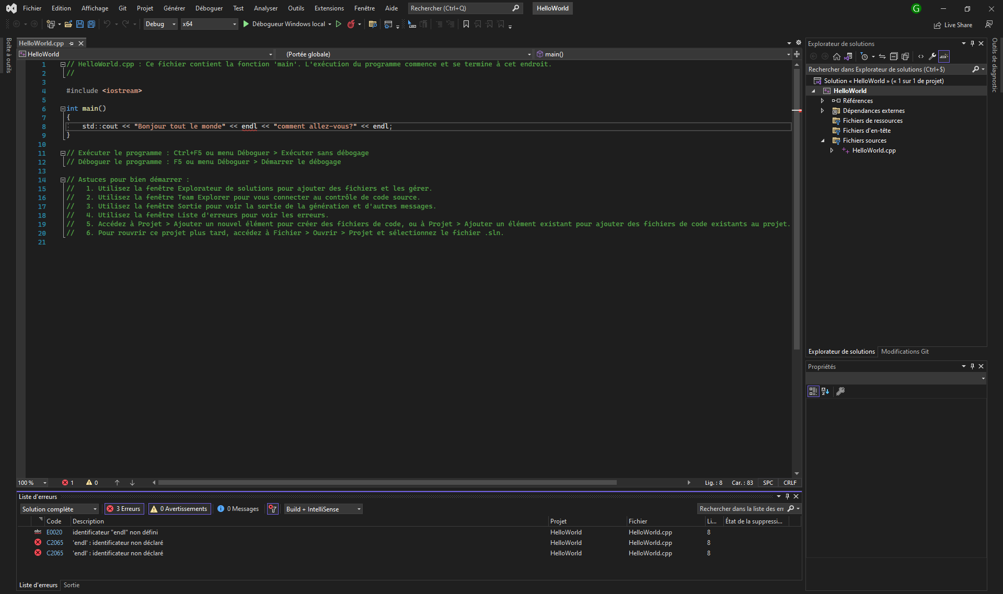Click in the Rechercher (Ctrl+Q) search box
This screenshot has height=594, width=1003.
click(x=465, y=8)
